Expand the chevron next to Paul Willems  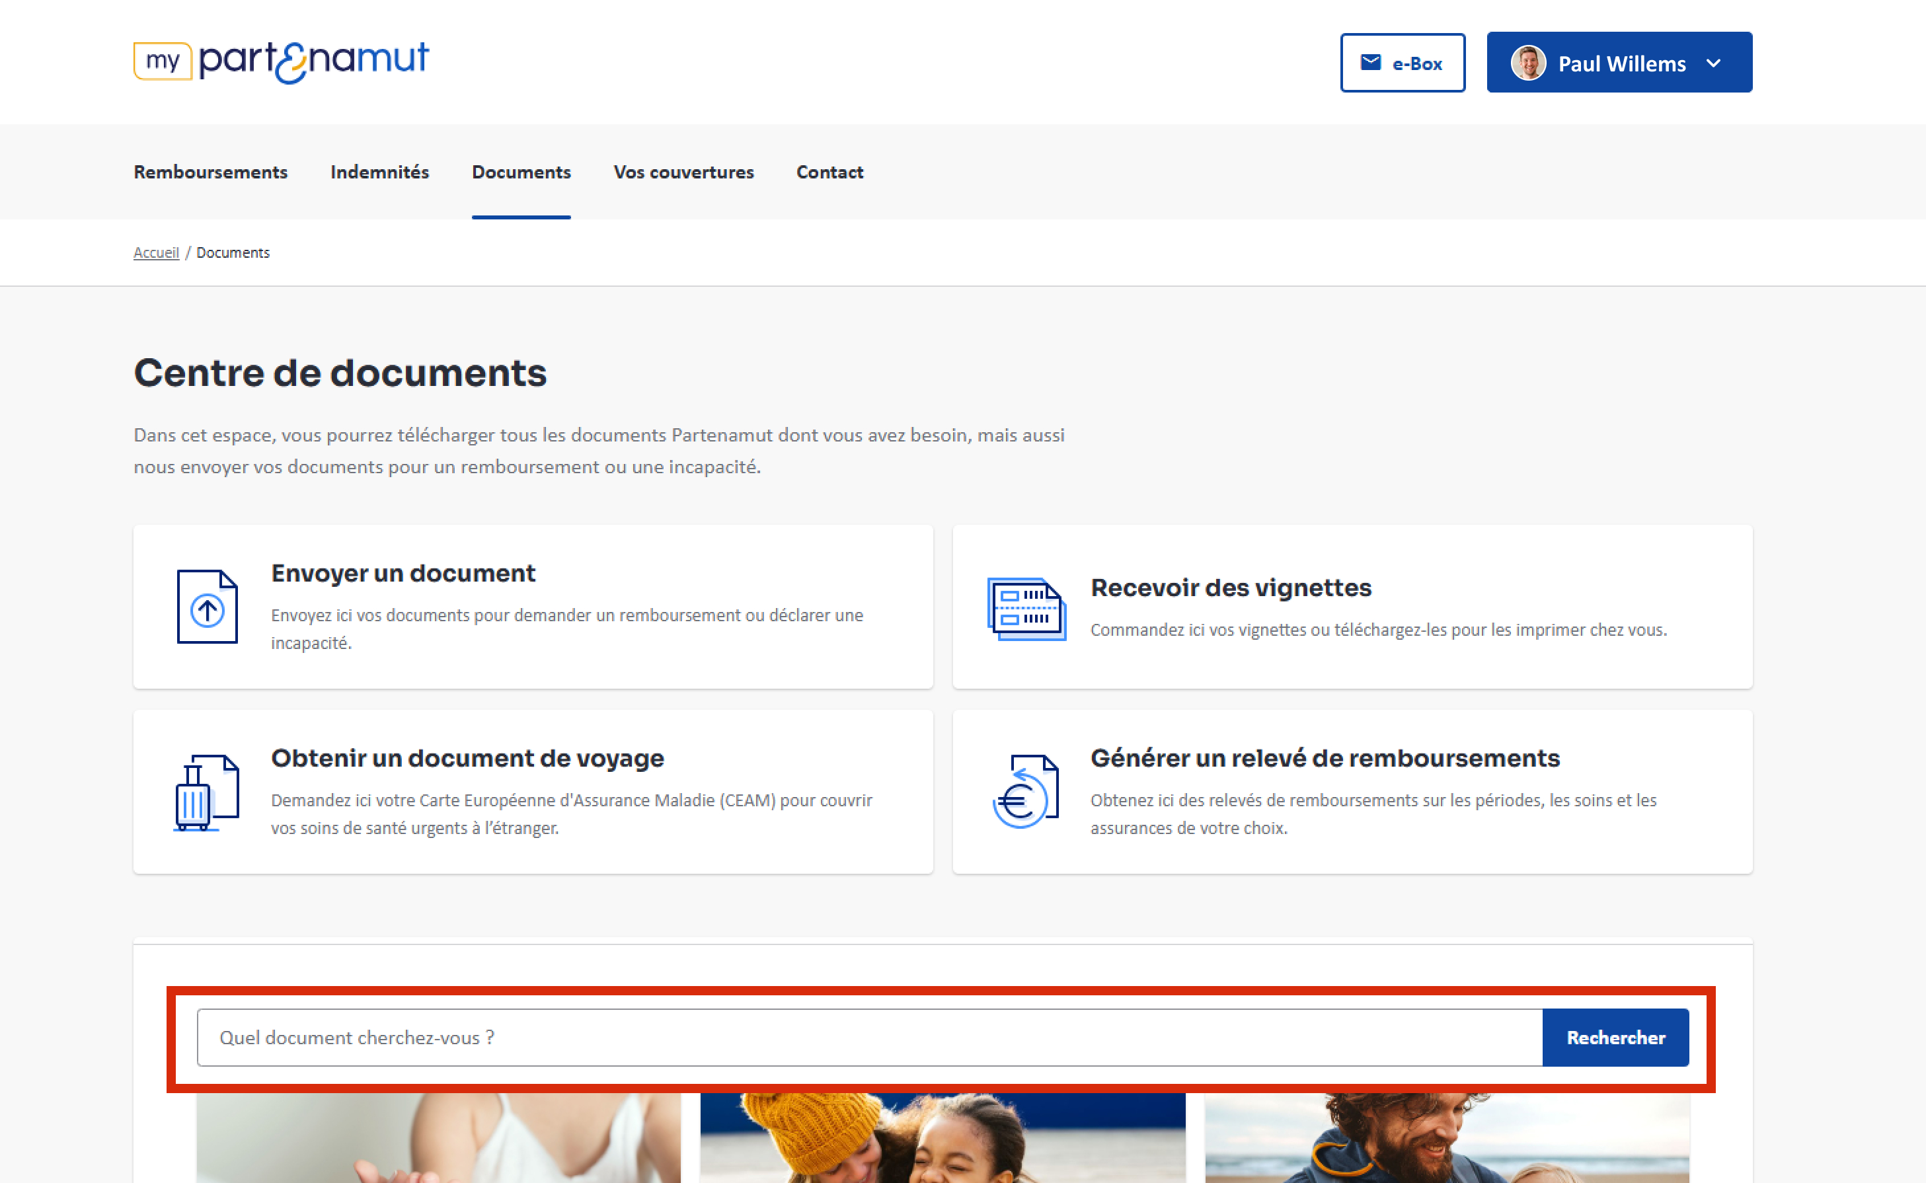coord(1713,63)
